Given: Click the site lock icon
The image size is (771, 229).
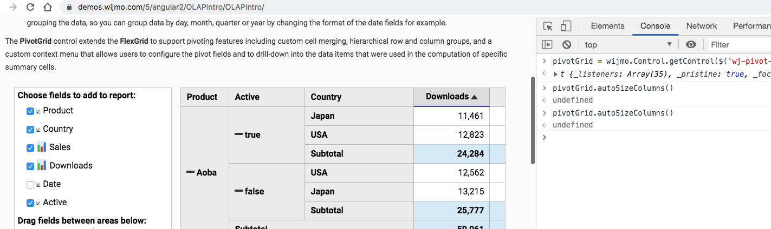Looking at the screenshot, I should [69, 8].
